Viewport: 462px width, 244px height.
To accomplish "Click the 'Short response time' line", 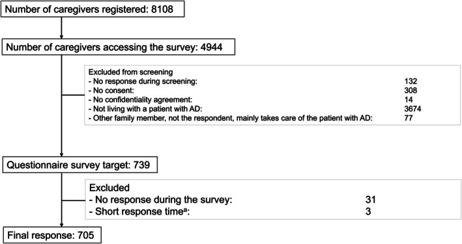I will [139, 211].
